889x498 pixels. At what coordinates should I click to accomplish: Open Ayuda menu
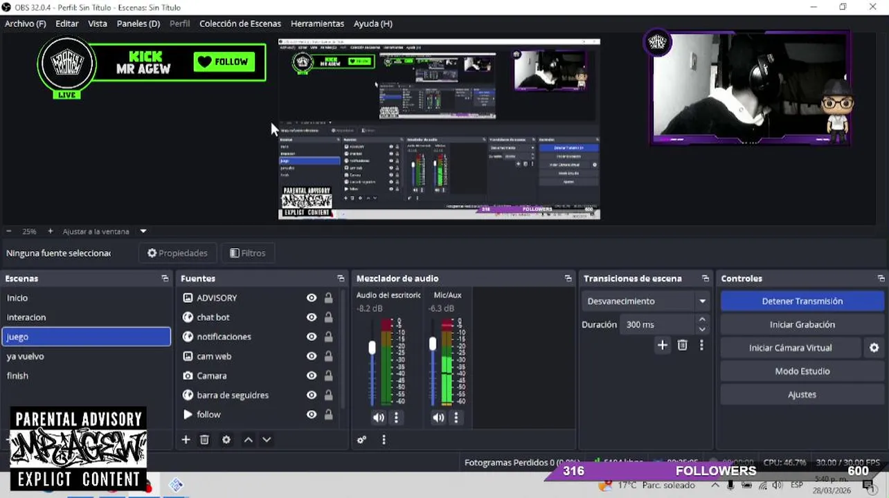(373, 24)
